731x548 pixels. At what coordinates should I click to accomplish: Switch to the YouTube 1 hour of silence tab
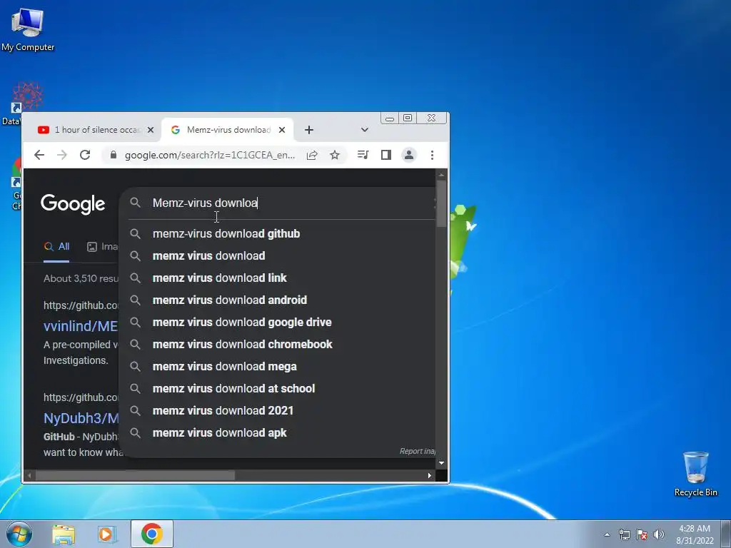click(91, 130)
